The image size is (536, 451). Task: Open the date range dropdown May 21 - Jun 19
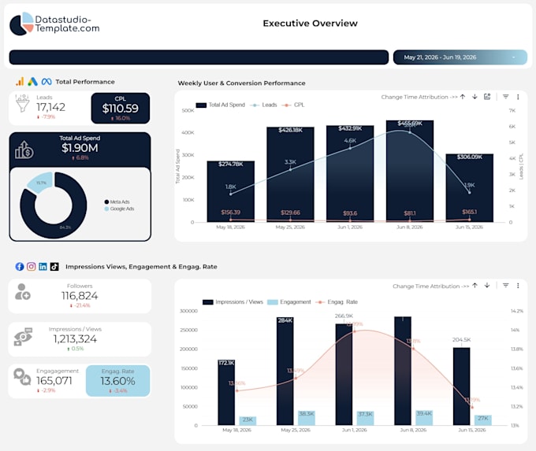click(x=460, y=57)
